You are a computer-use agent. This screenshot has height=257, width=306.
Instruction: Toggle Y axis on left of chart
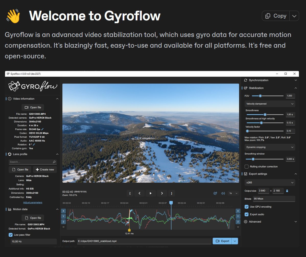tap(63, 216)
